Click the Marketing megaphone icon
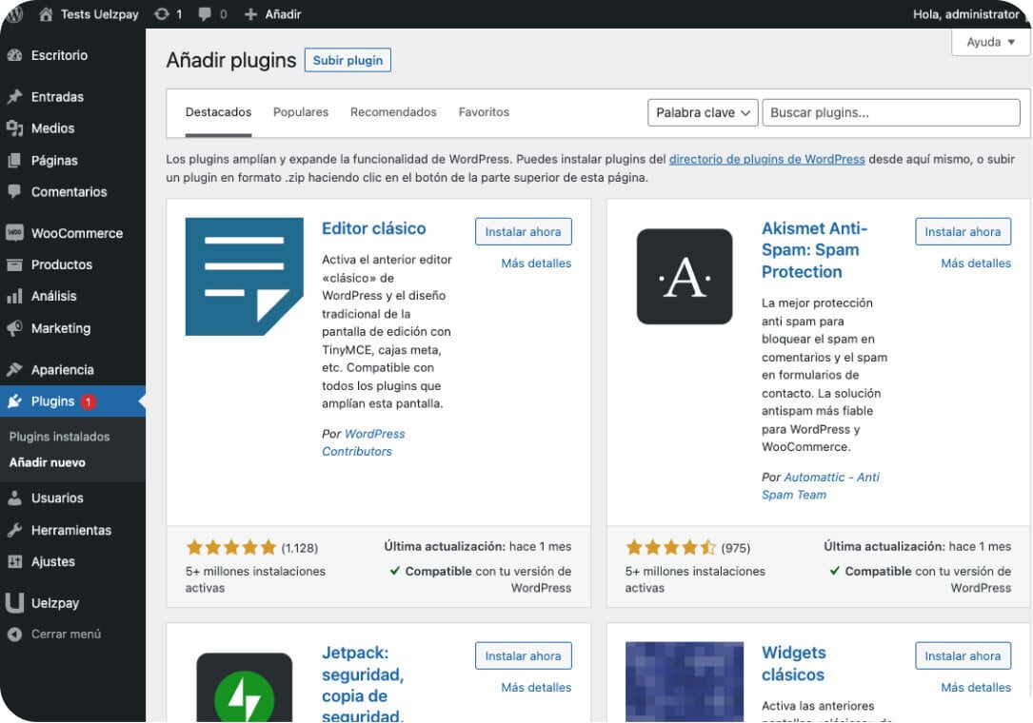This screenshot has width=1033, height=723. (x=14, y=328)
